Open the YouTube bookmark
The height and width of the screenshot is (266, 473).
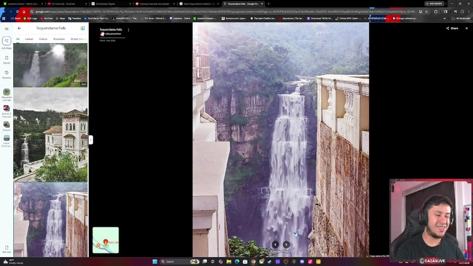coord(46,18)
